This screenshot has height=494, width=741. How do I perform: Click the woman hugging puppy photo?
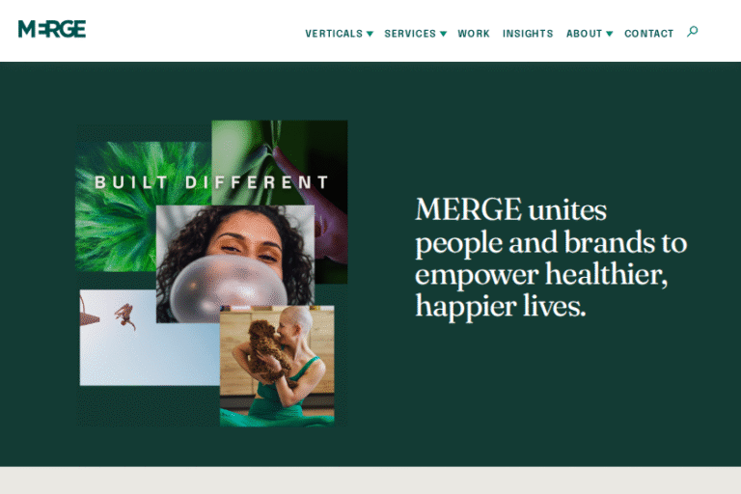277,366
